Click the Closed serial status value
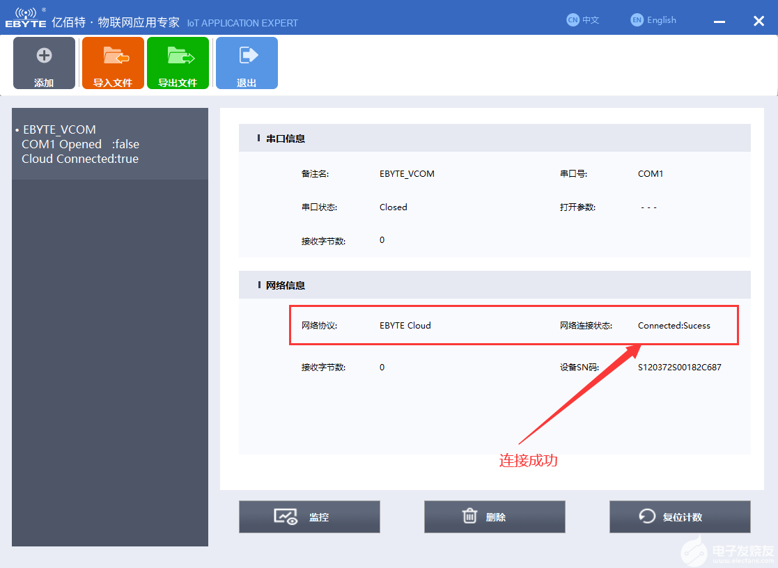 click(x=393, y=207)
